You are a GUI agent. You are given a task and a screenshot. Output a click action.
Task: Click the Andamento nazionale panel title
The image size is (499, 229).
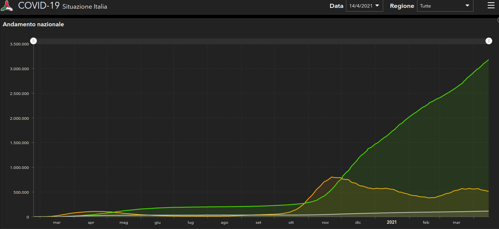click(33, 24)
